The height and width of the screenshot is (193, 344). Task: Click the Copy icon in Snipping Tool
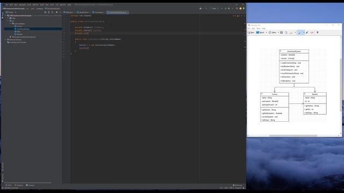(x=286, y=32)
